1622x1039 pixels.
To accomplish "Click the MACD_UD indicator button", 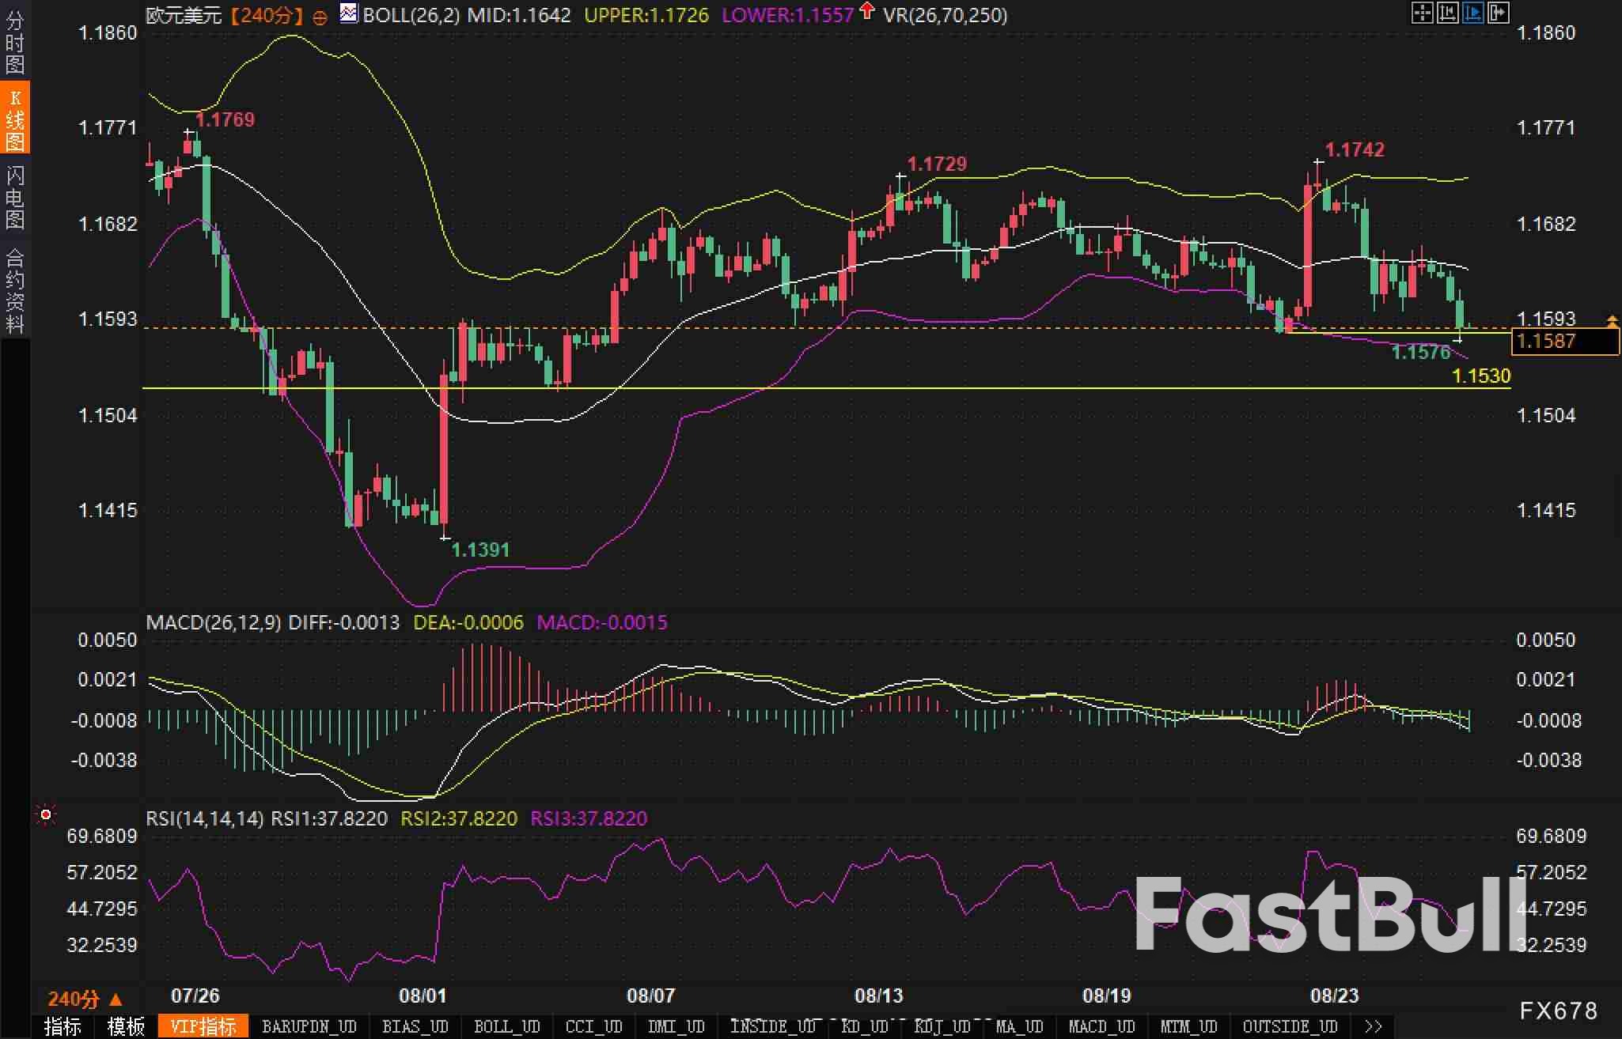I will (1101, 1026).
